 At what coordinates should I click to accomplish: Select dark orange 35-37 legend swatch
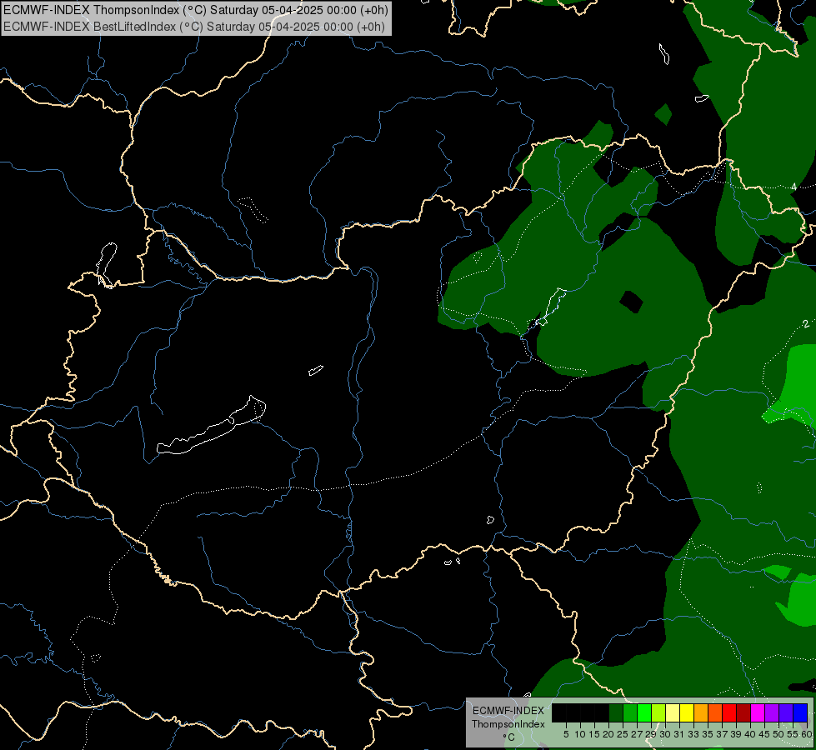(x=715, y=712)
